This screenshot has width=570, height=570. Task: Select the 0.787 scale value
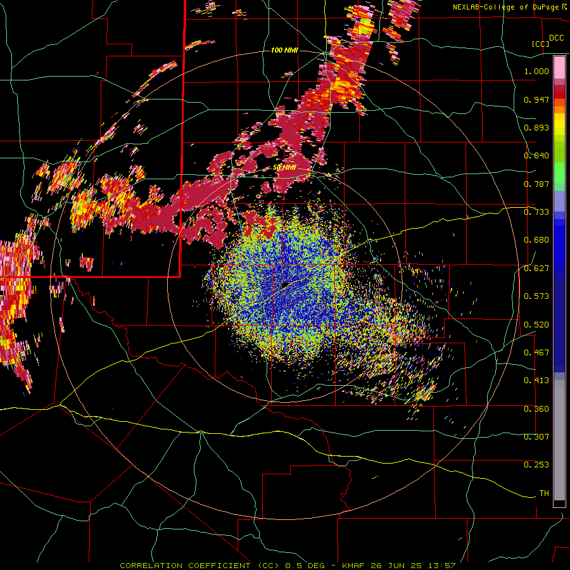pos(536,184)
